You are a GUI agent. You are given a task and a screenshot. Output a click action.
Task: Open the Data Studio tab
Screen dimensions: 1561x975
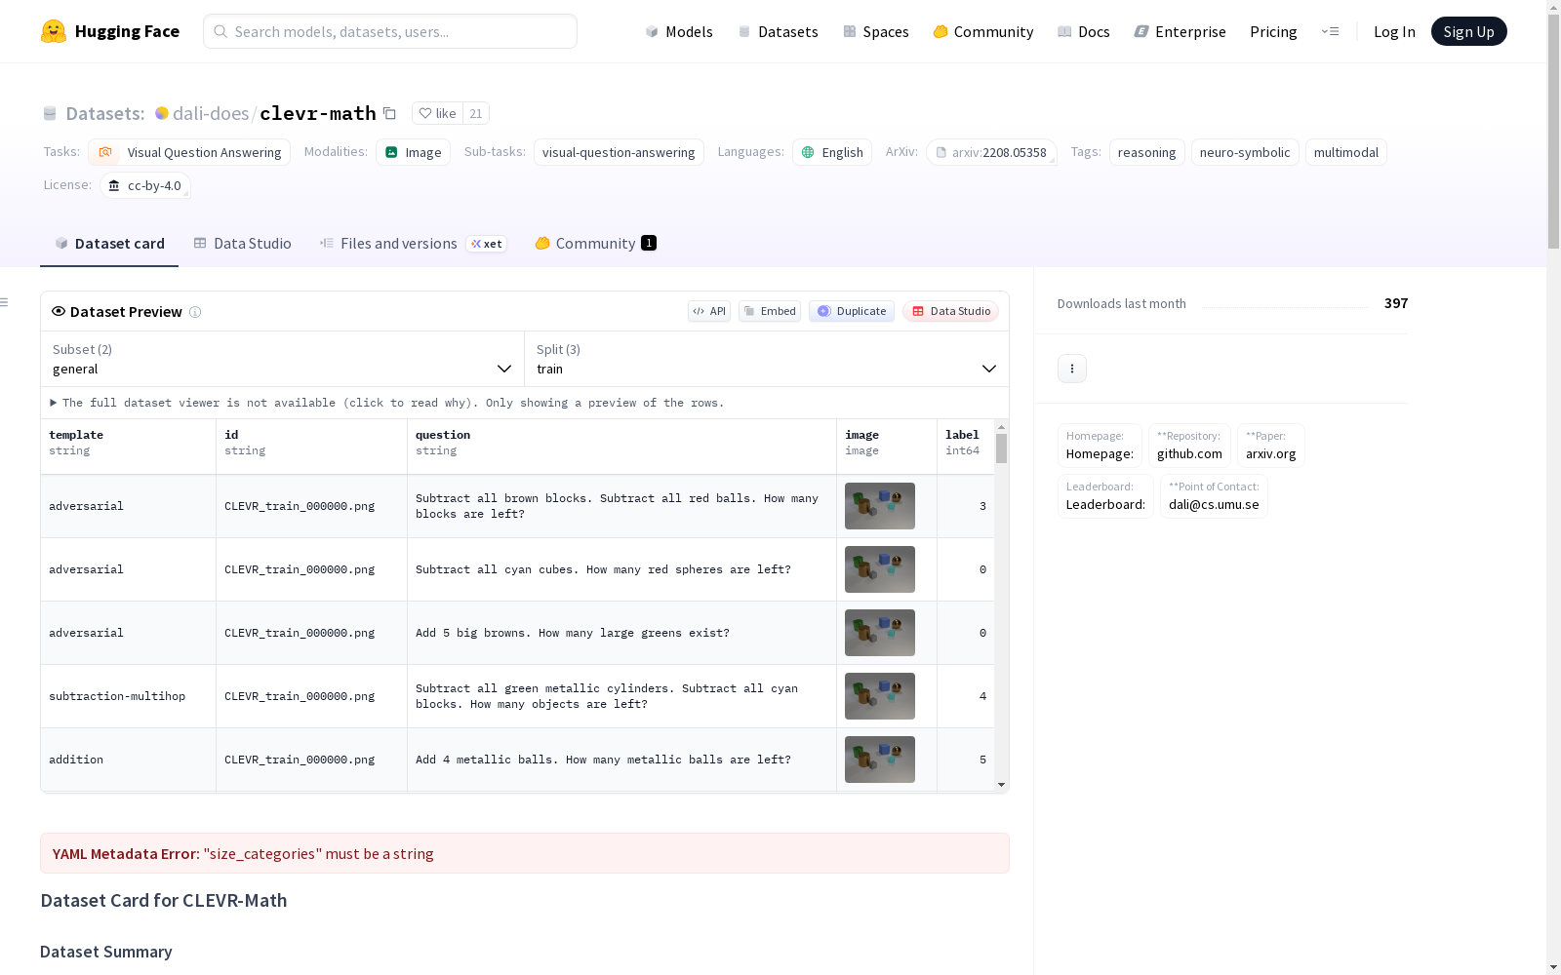[x=243, y=244]
